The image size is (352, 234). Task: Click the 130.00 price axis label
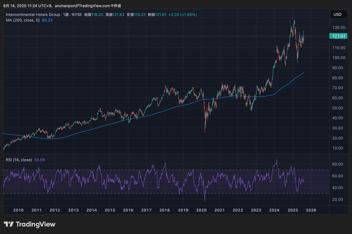339,28
